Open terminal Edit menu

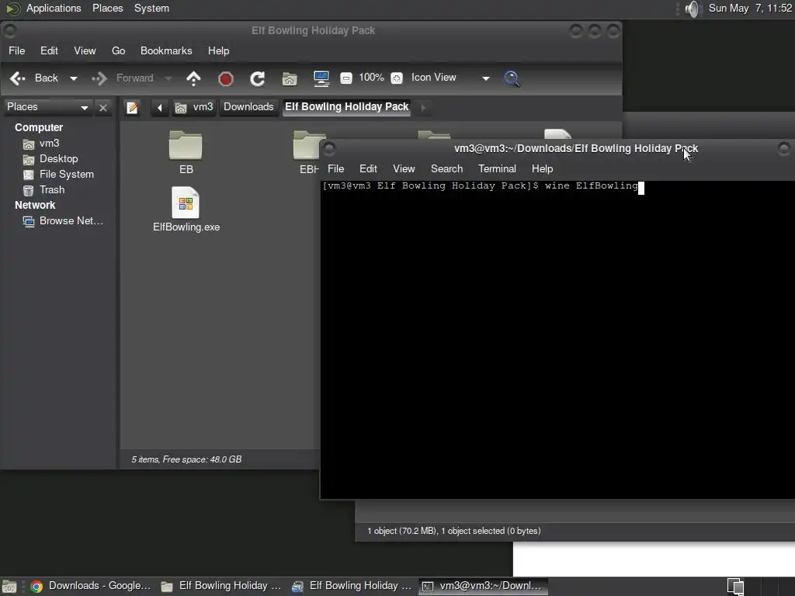coord(368,168)
